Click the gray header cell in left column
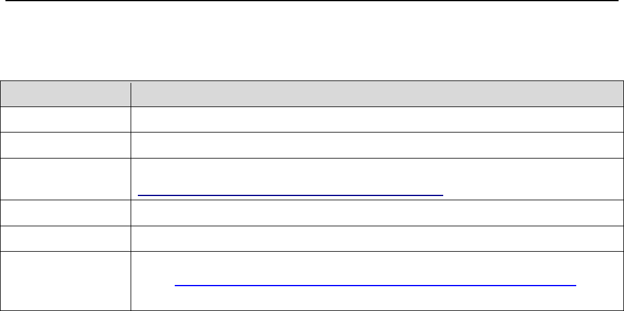This screenshot has width=624, height=311. click(65, 94)
